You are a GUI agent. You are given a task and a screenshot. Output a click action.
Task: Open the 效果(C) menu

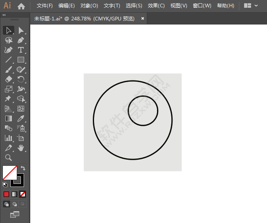(x=156, y=6)
